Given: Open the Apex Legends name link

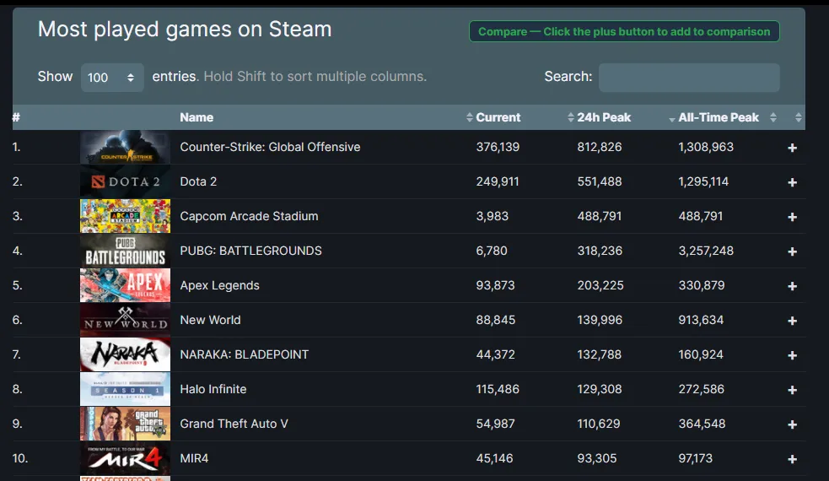Looking at the screenshot, I should [x=219, y=285].
